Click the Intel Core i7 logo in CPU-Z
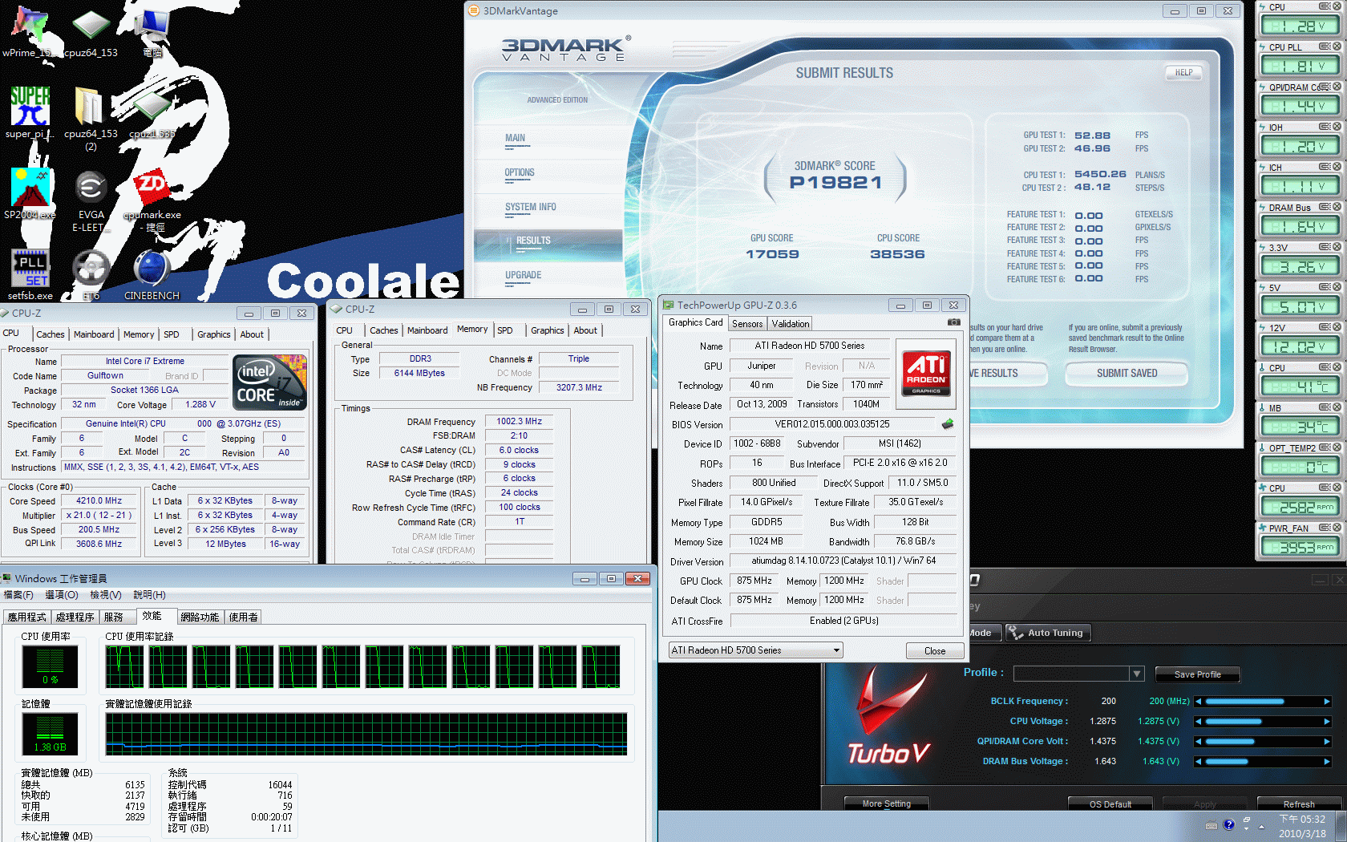 coord(270,382)
